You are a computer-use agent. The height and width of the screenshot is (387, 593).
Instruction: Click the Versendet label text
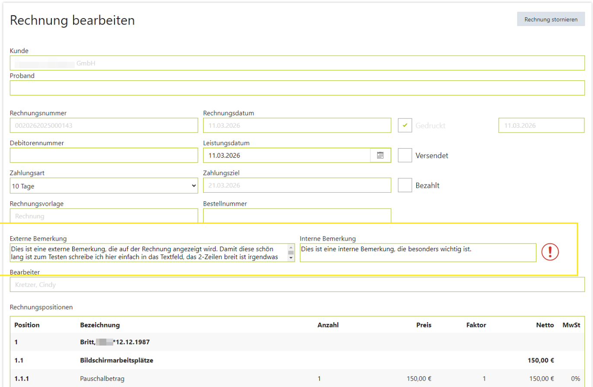tap(432, 155)
